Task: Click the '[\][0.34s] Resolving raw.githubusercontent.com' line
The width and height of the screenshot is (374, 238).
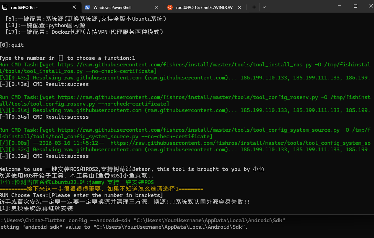Action: [x=185, y=110]
